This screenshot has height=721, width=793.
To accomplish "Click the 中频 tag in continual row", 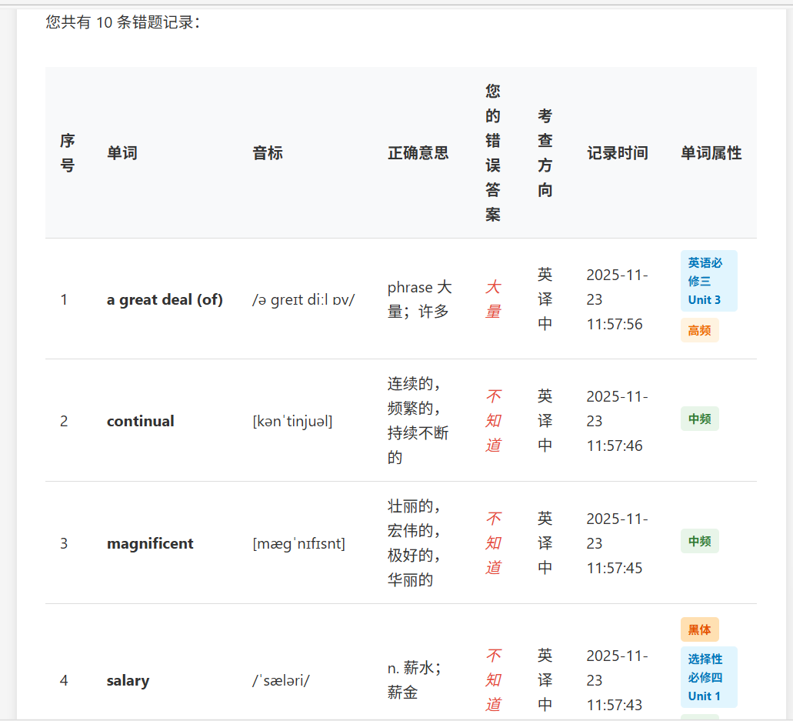I will point(699,419).
